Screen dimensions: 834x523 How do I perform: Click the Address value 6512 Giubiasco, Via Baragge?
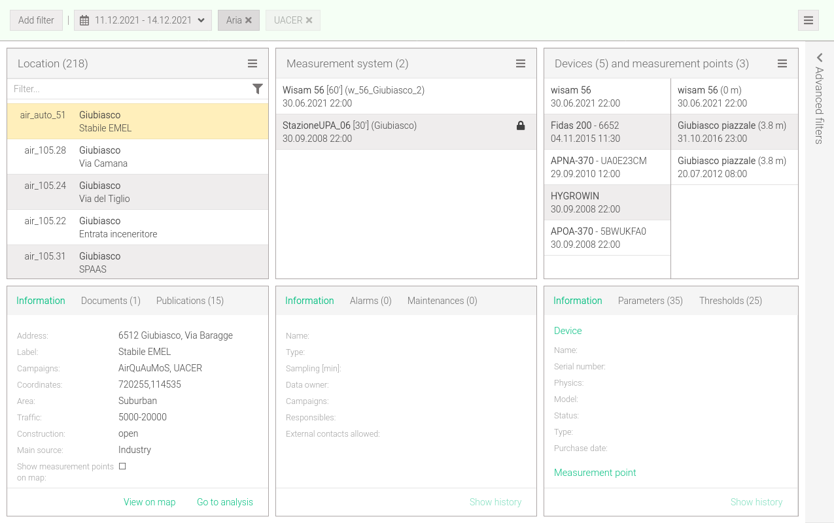point(175,335)
